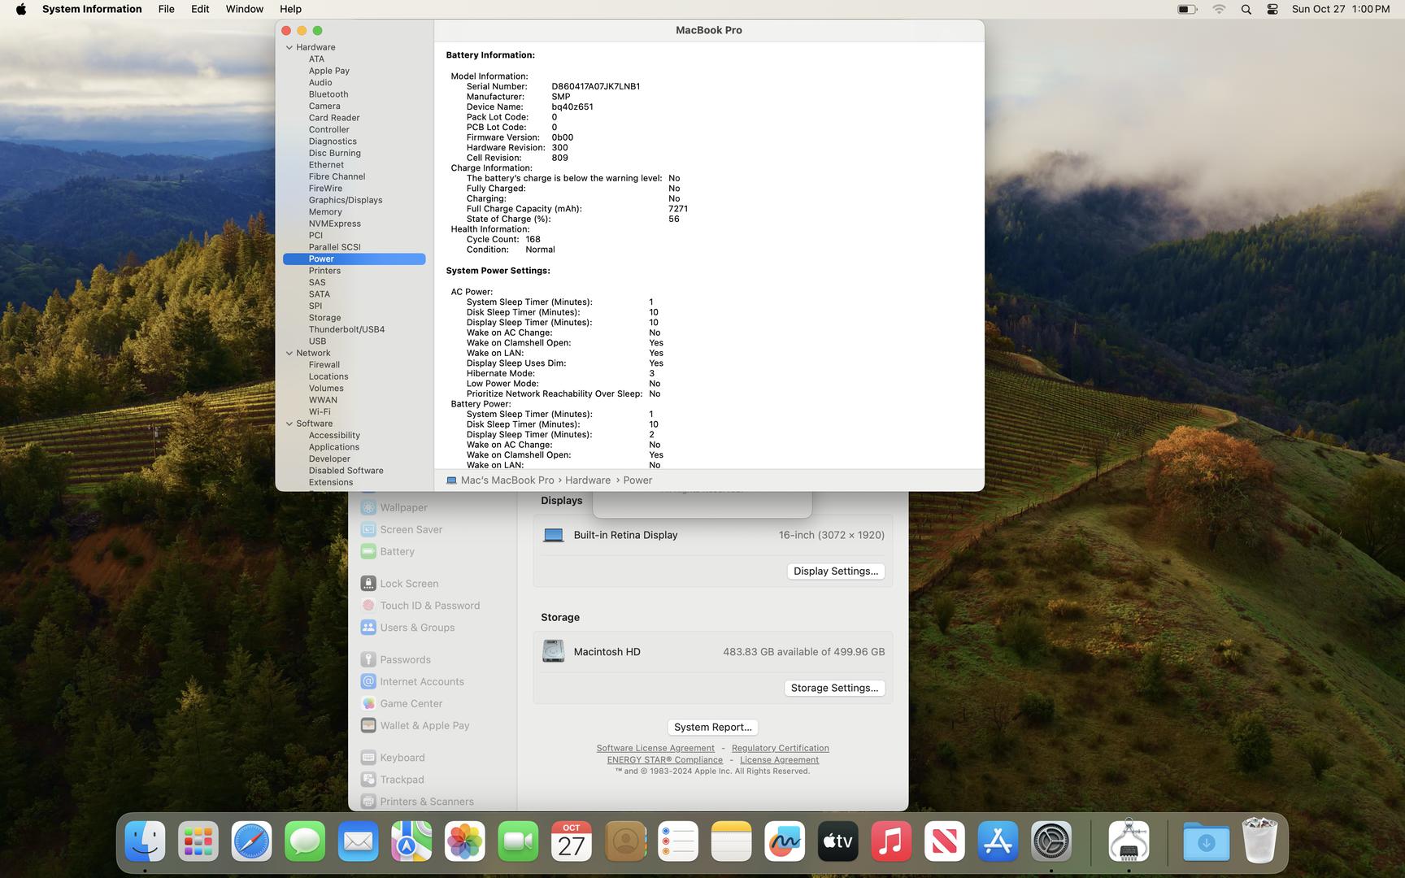Open News app in the Dock

[x=944, y=841]
